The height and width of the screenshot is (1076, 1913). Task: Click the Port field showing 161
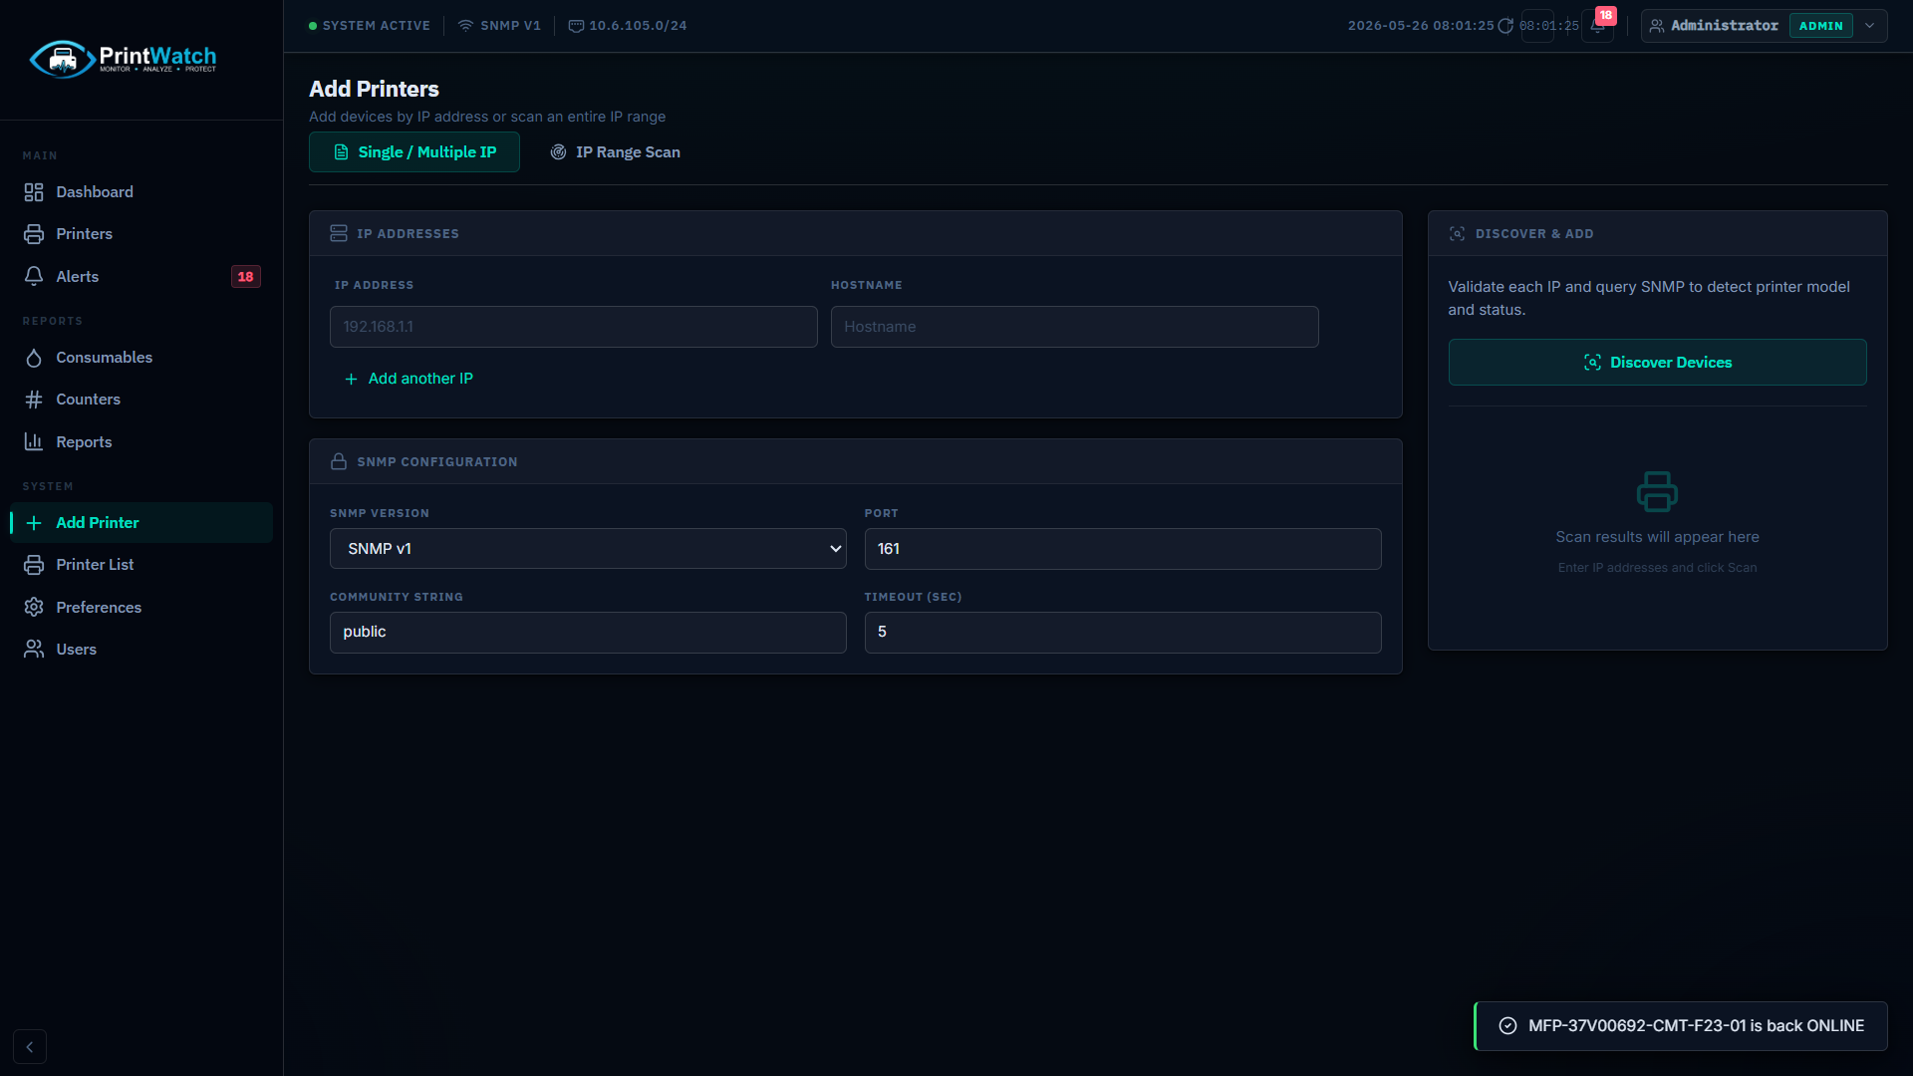[1123, 549]
